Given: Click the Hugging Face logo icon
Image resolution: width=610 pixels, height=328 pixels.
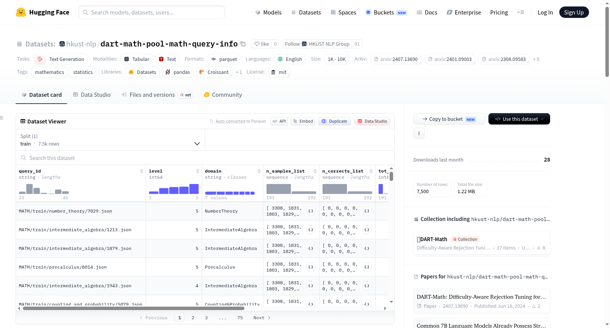Looking at the screenshot, I should pyautogui.click(x=21, y=12).
